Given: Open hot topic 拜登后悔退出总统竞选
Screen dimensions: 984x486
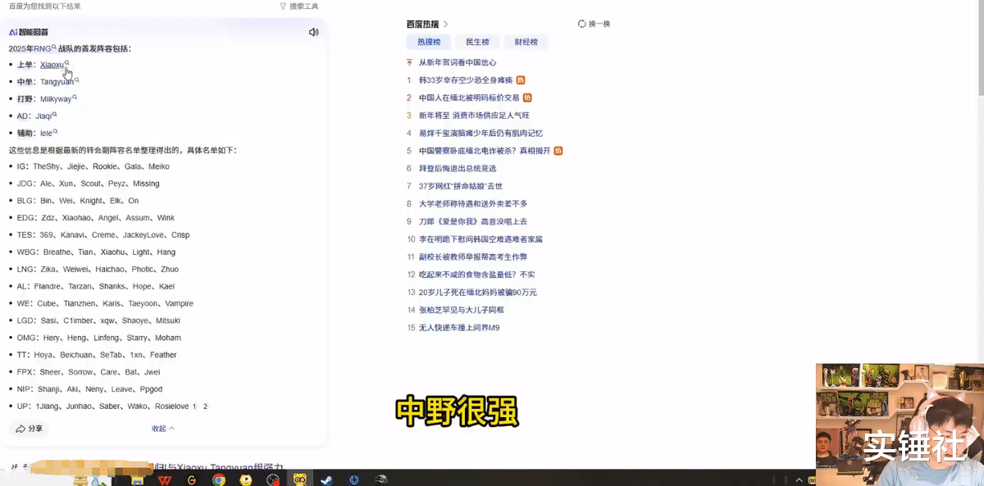Looking at the screenshot, I should (x=458, y=169).
